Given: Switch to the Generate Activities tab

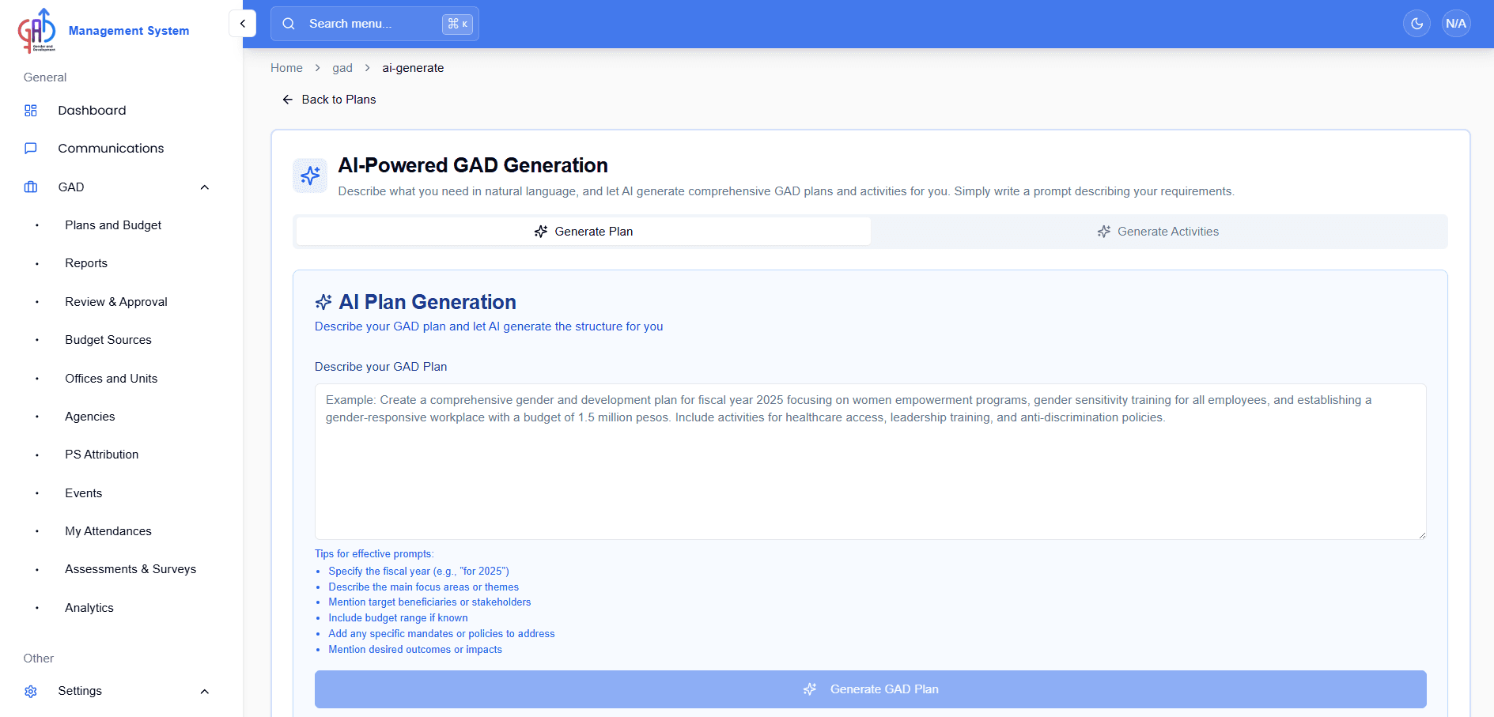Looking at the screenshot, I should pos(1157,231).
